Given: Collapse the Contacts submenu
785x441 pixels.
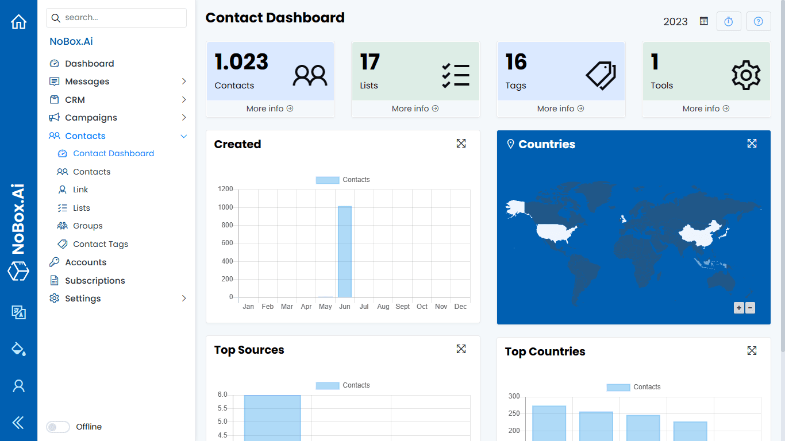Looking at the screenshot, I should click(184, 136).
